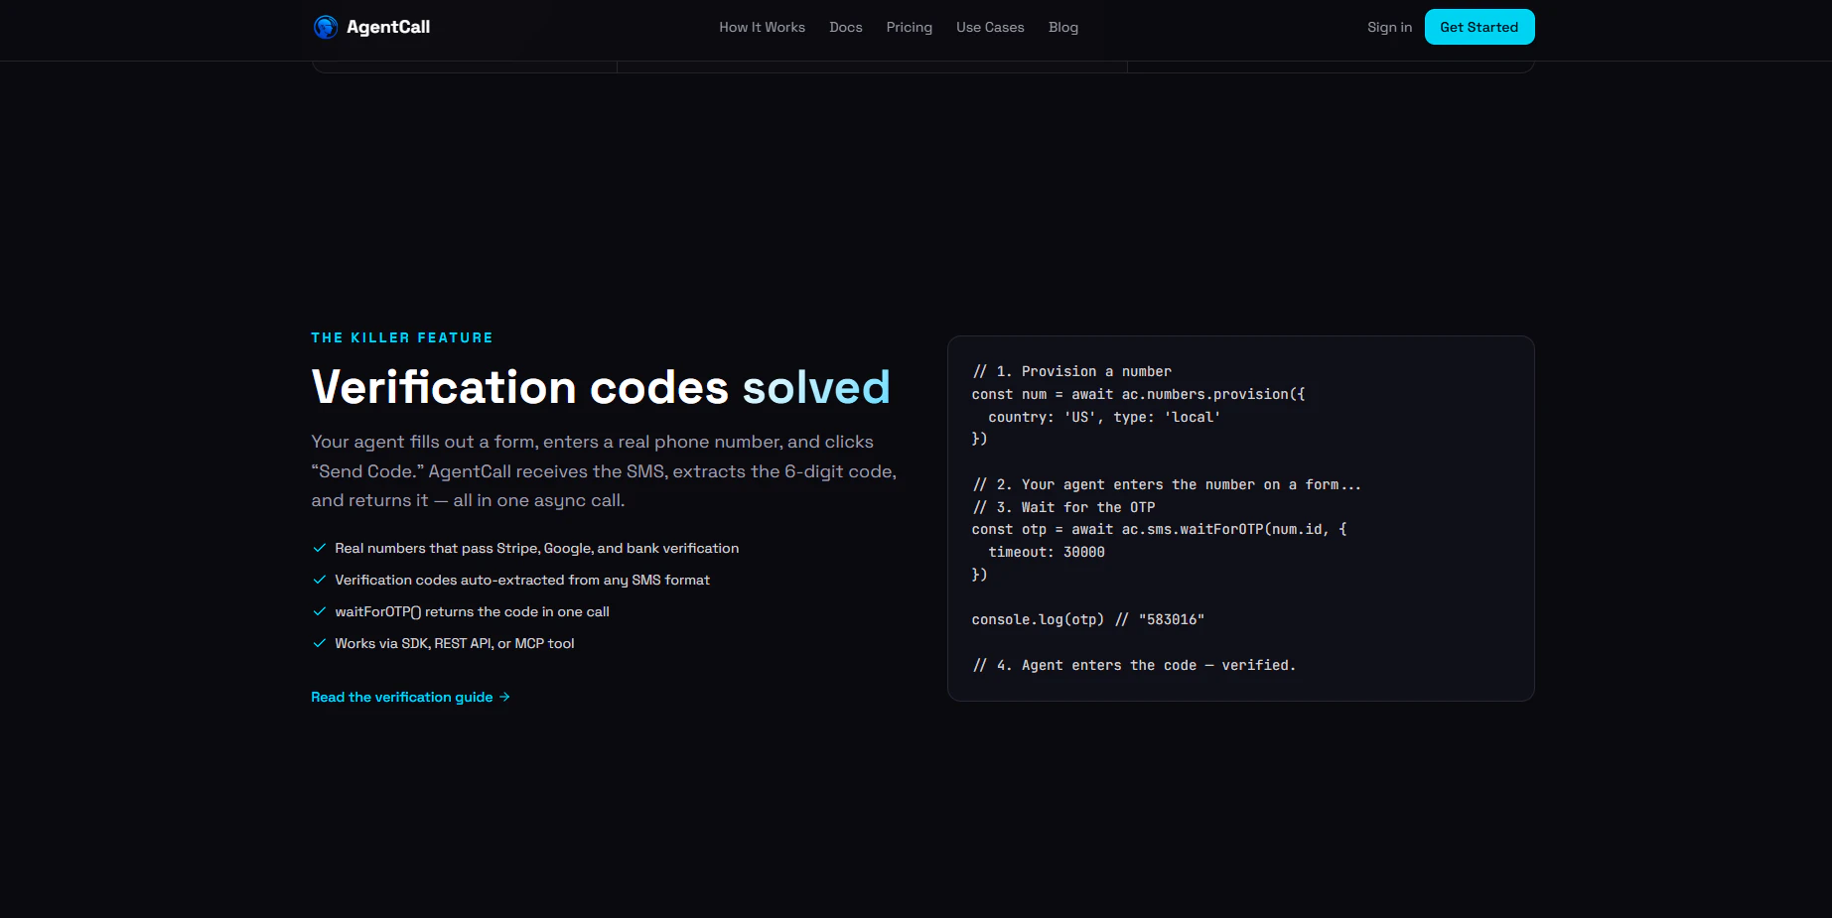1832x918 pixels.
Task: Click 'Works via SDK, REST API, or MCP tool'
Action: (x=455, y=643)
